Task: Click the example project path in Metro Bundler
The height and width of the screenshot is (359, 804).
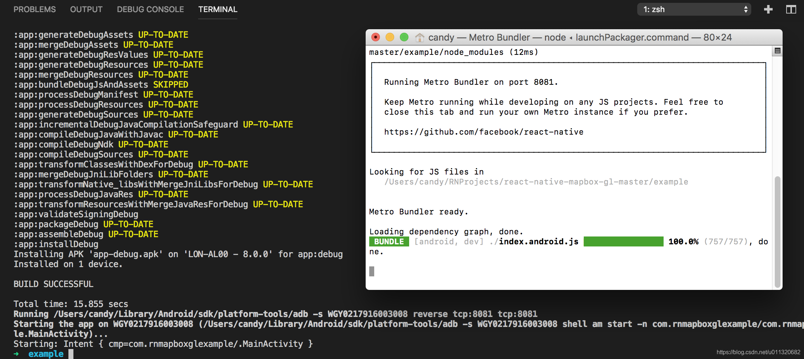Action: 536,182
